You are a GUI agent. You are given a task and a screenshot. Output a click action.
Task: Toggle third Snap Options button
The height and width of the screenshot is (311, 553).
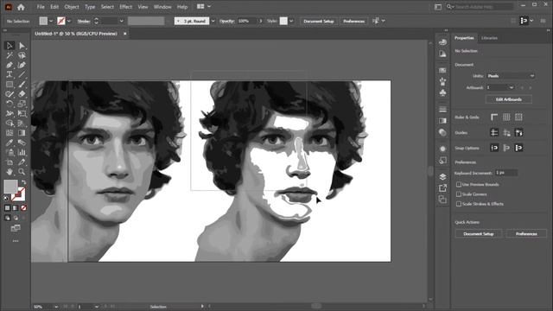(518, 148)
